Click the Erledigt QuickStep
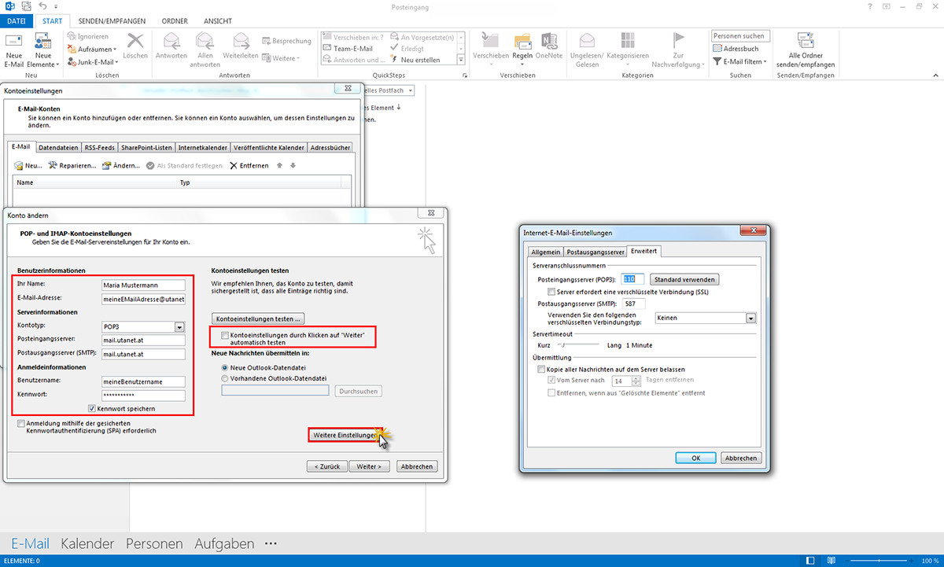Viewport: 944px width, 567px height. tap(411, 48)
